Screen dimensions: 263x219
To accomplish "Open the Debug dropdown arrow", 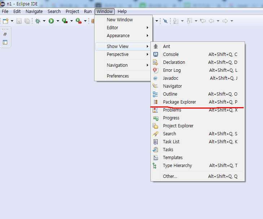I will 44,21.
